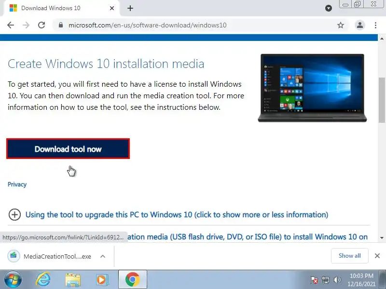Open Action Center flag tray icon

pos(314,280)
